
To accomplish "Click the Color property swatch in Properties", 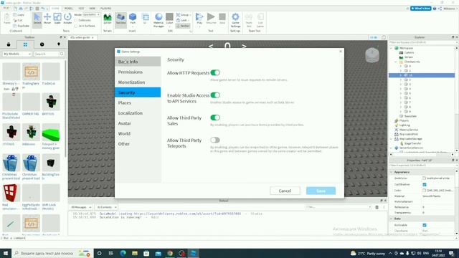I will tap(424, 190).
